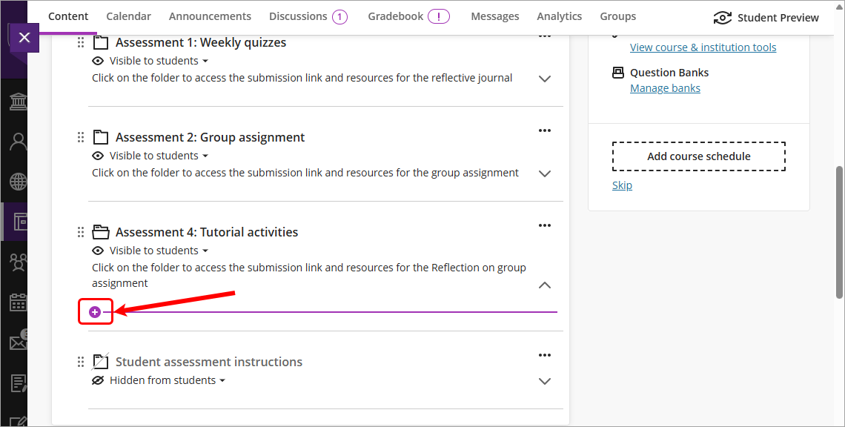Toggle visibility for Assessment 1: Weekly quizzes
Image resolution: width=845 pixels, height=427 pixels.
click(150, 61)
